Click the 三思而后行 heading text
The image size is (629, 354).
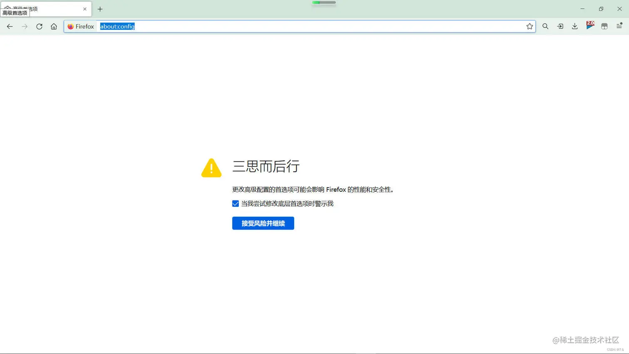click(266, 166)
